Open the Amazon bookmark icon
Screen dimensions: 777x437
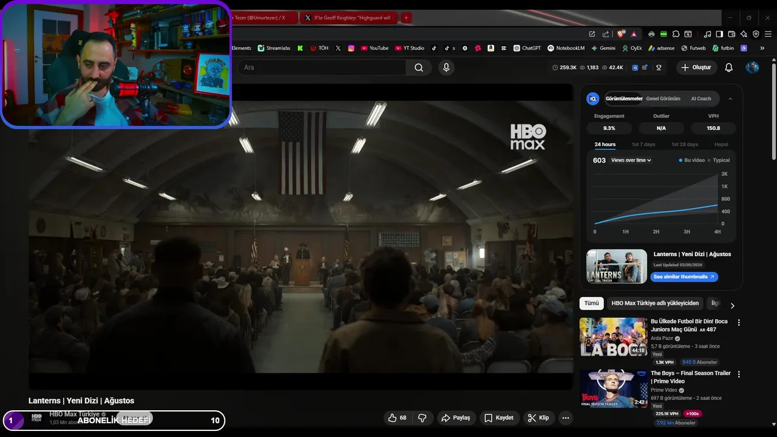490,48
